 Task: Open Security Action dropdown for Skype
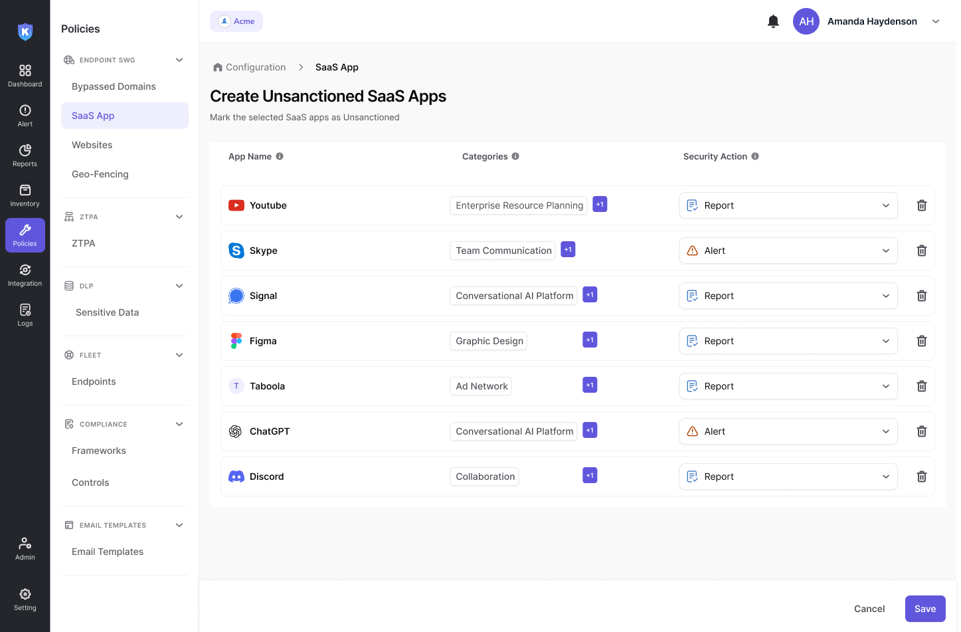coord(788,251)
